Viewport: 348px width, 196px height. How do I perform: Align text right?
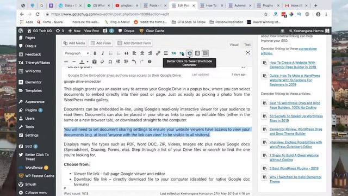coord(150,53)
